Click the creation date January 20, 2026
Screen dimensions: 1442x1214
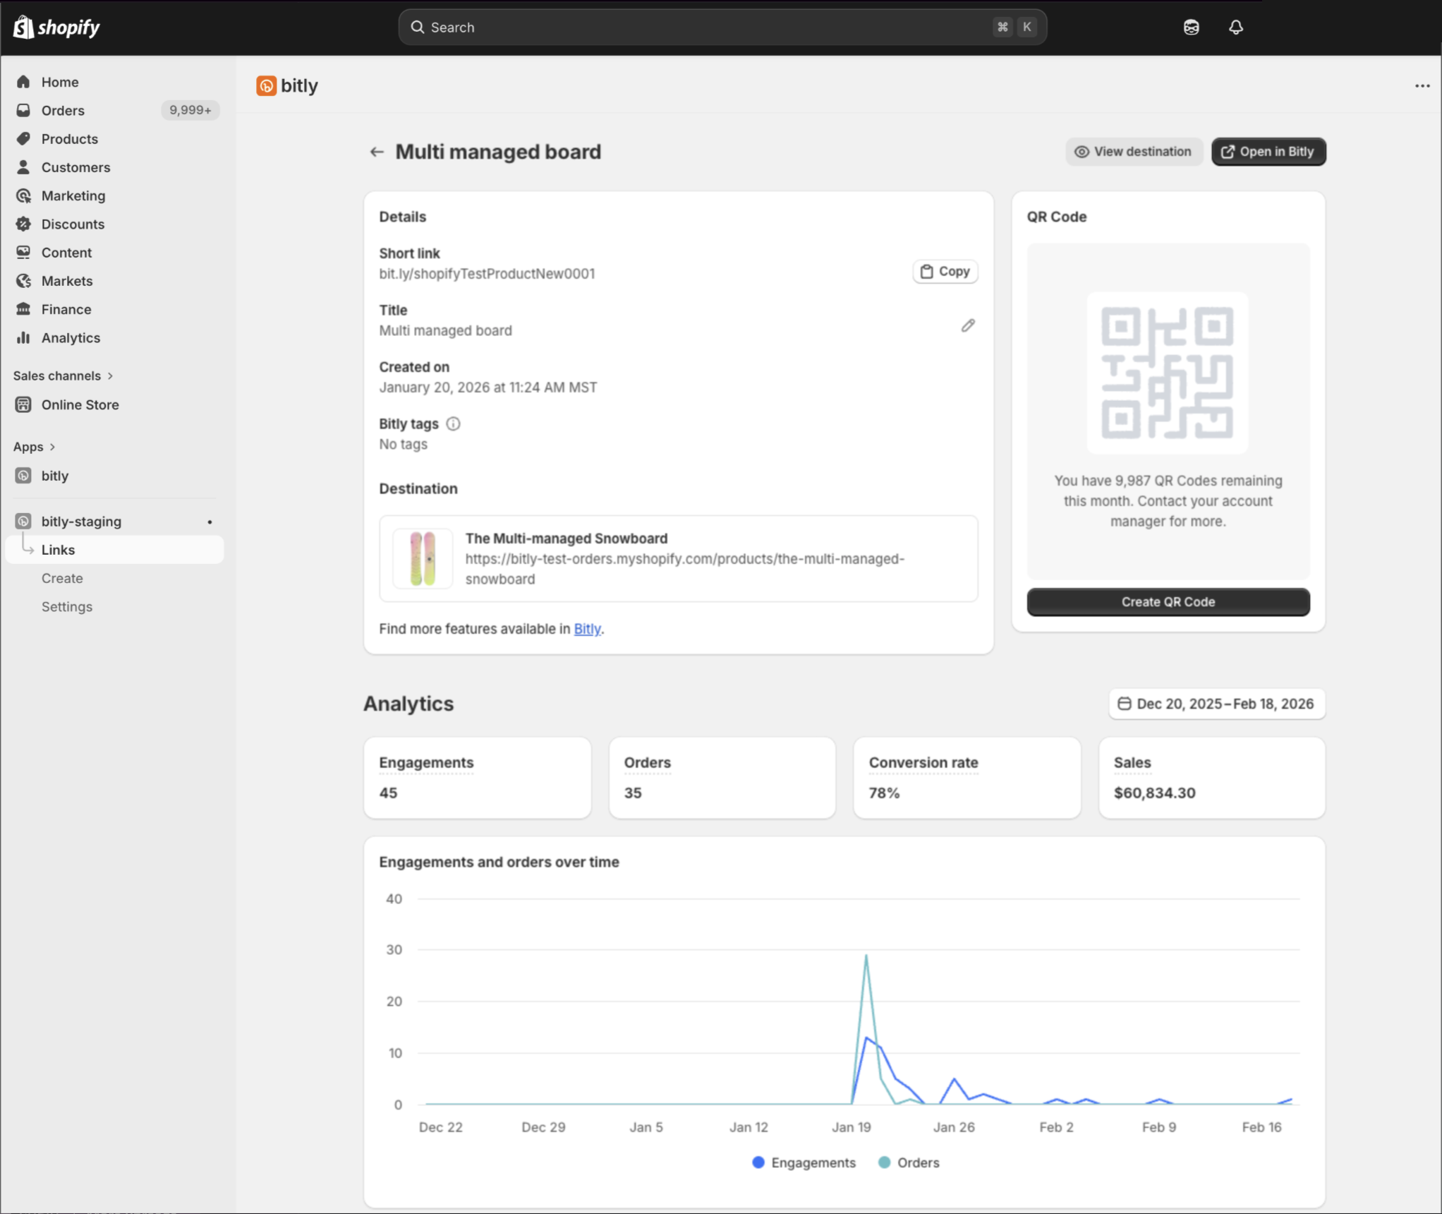pos(487,387)
